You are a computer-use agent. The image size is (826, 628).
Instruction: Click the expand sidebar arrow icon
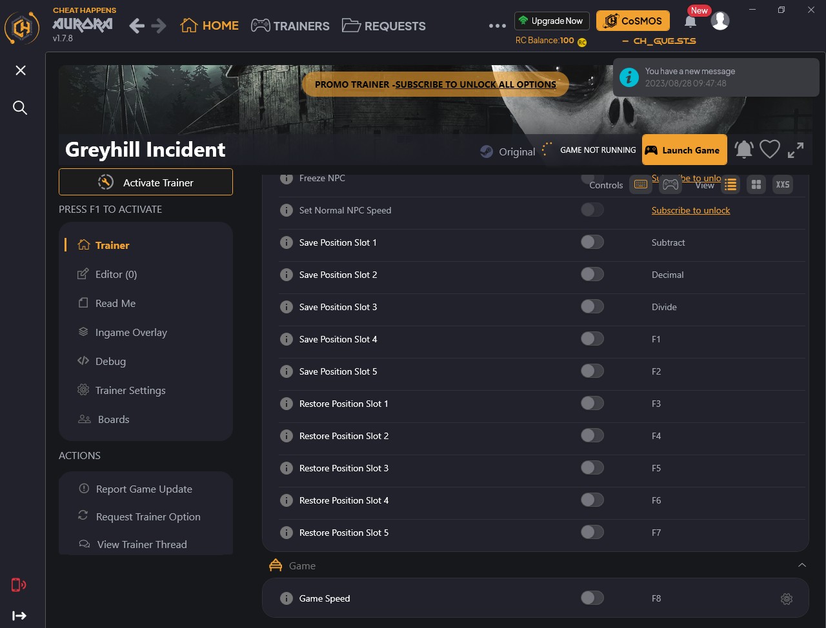tap(19, 616)
